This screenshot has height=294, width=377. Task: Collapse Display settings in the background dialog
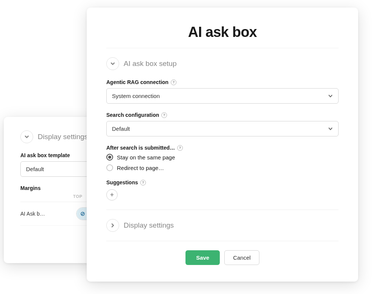click(x=27, y=137)
